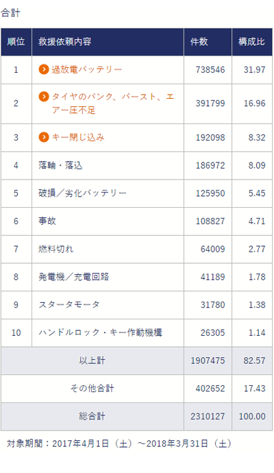
Task: Click the 燃料切れ row label
Action: 55,249
